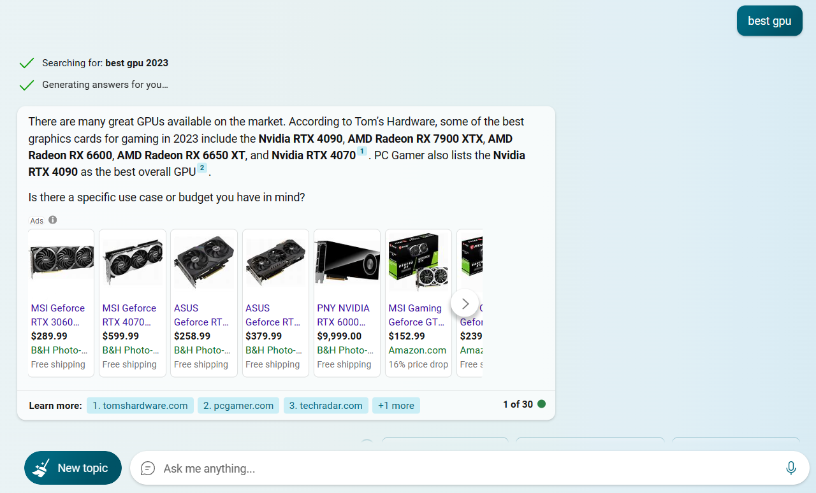Screen dimensions: 816x493
Task: Open the pcgamer.com source link
Action: (x=238, y=405)
